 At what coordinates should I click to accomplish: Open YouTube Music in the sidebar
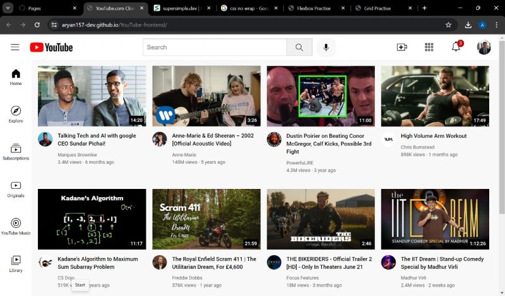click(16, 227)
